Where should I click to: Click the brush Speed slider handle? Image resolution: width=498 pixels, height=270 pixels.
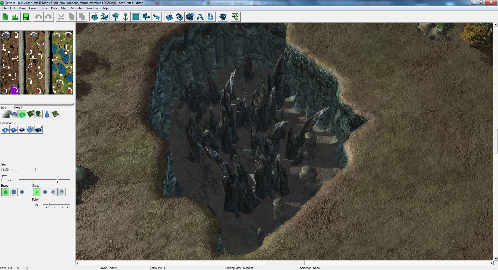click(58, 180)
